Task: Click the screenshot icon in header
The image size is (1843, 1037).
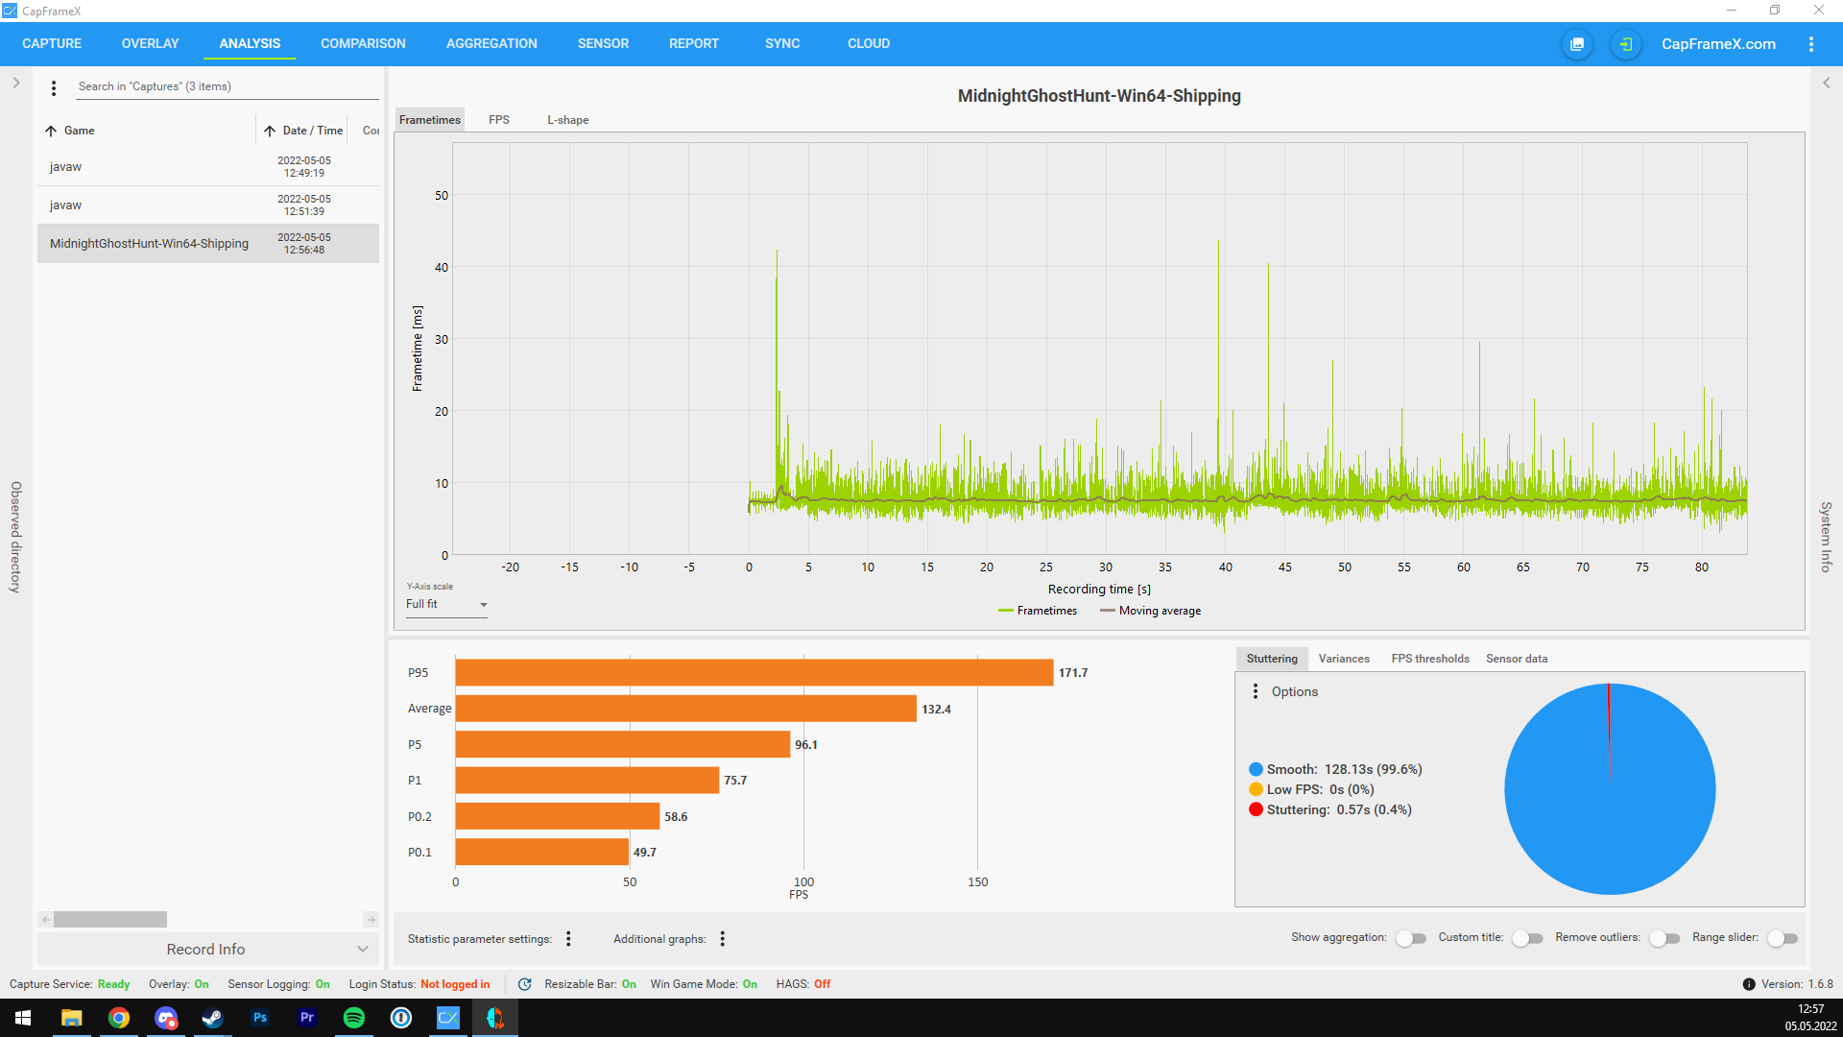Action: [x=1576, y=44]
